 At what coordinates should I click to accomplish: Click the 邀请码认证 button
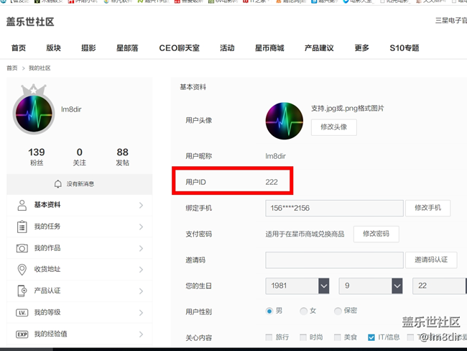click(431, 260)
